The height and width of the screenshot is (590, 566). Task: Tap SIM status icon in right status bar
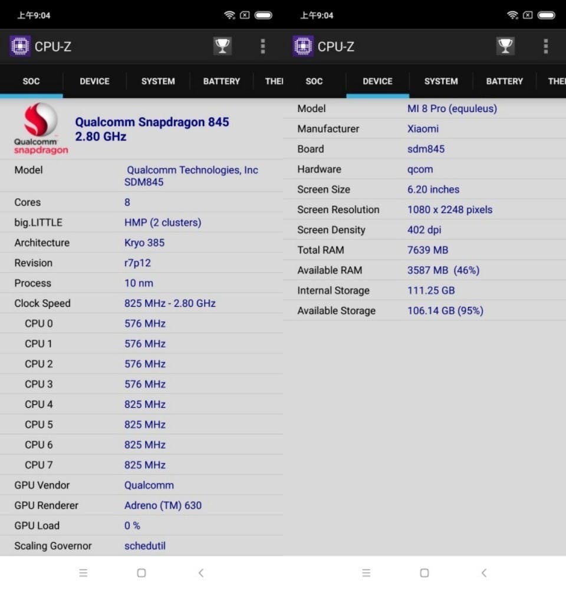[528, 15]
